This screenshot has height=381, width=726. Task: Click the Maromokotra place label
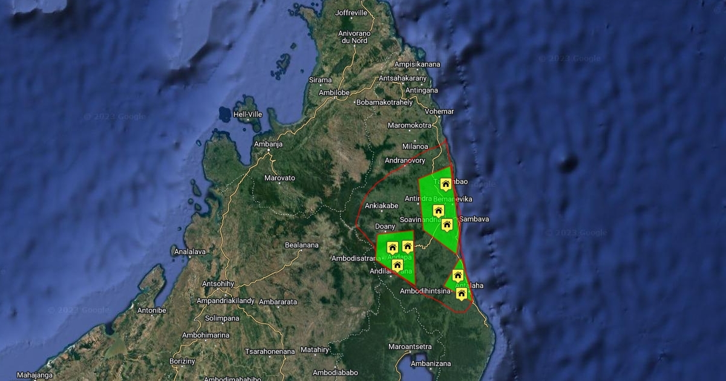tap(410, 125)
